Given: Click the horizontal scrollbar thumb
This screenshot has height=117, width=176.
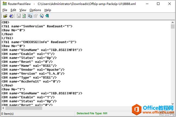Looking at the screenshot, I should point(24,108).
